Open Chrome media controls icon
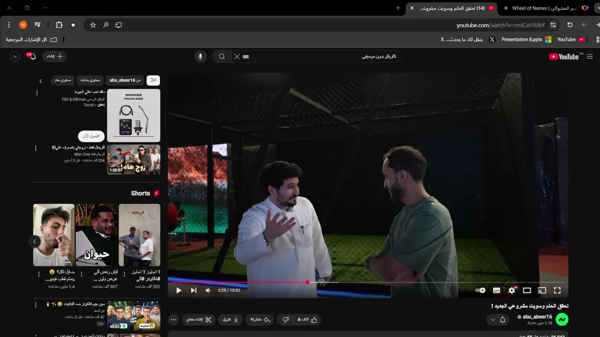The height and width of the screenshot is (337, 600). [x=37, y=25]
